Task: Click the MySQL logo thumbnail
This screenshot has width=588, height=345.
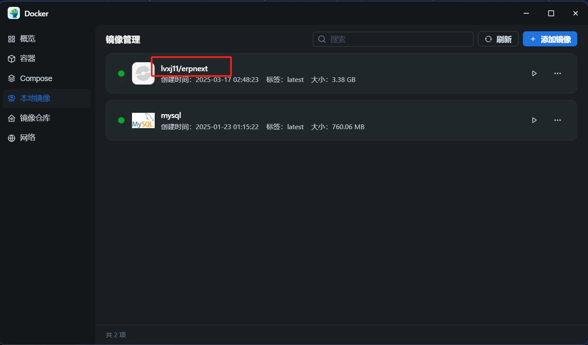Action: [143, 120]
